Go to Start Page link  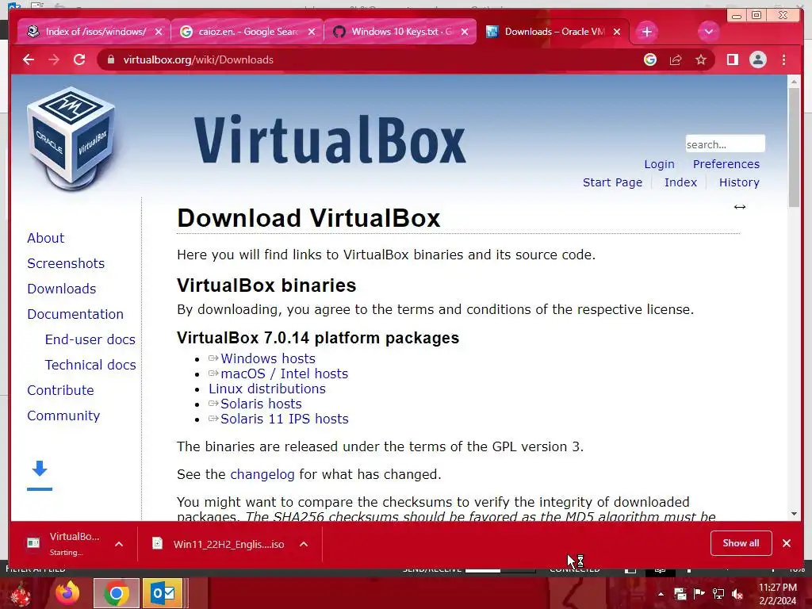tap(613, 182)
